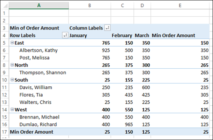Select the February column label cell
The image size is (213, 140).
(x=122, y=35)
